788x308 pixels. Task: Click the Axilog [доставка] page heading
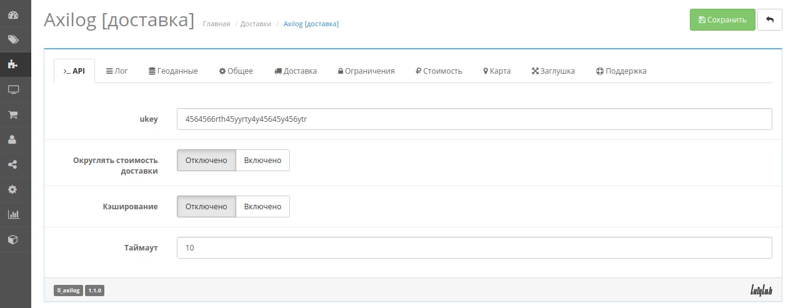(x=119, y=19)
